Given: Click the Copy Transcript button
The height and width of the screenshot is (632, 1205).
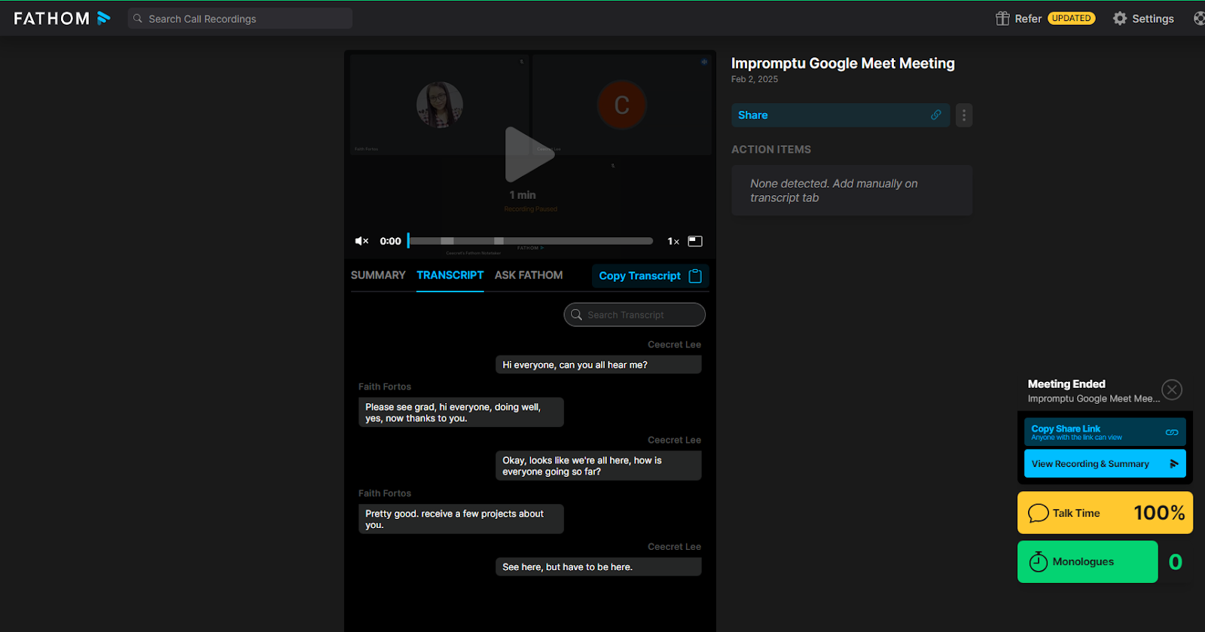Looking at the screenshot, I should pyautogui.click(x=650, y=276).
